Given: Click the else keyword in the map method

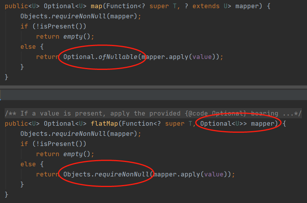Looking at the screenshot, I should tap(28, 47).
